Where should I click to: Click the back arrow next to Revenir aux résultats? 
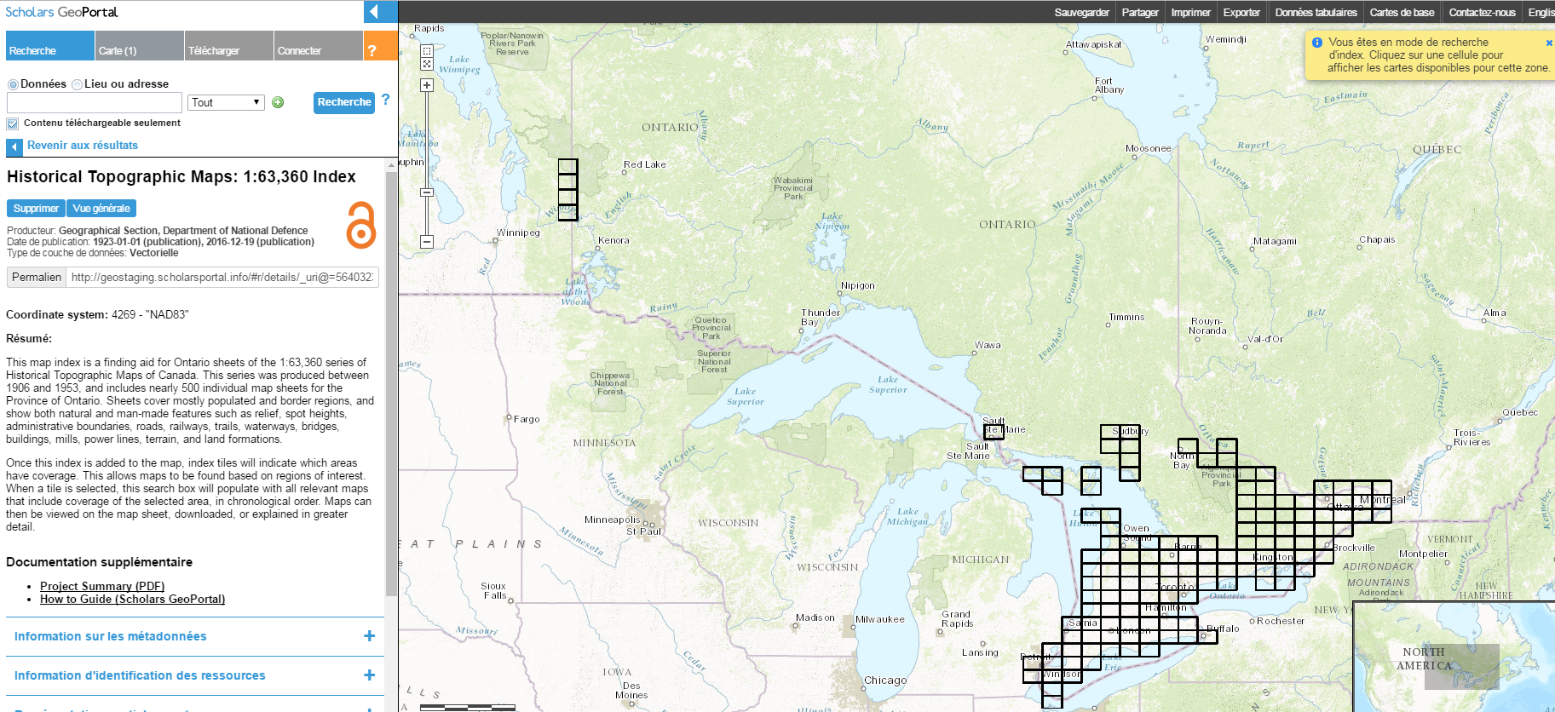tap(14, 147)
